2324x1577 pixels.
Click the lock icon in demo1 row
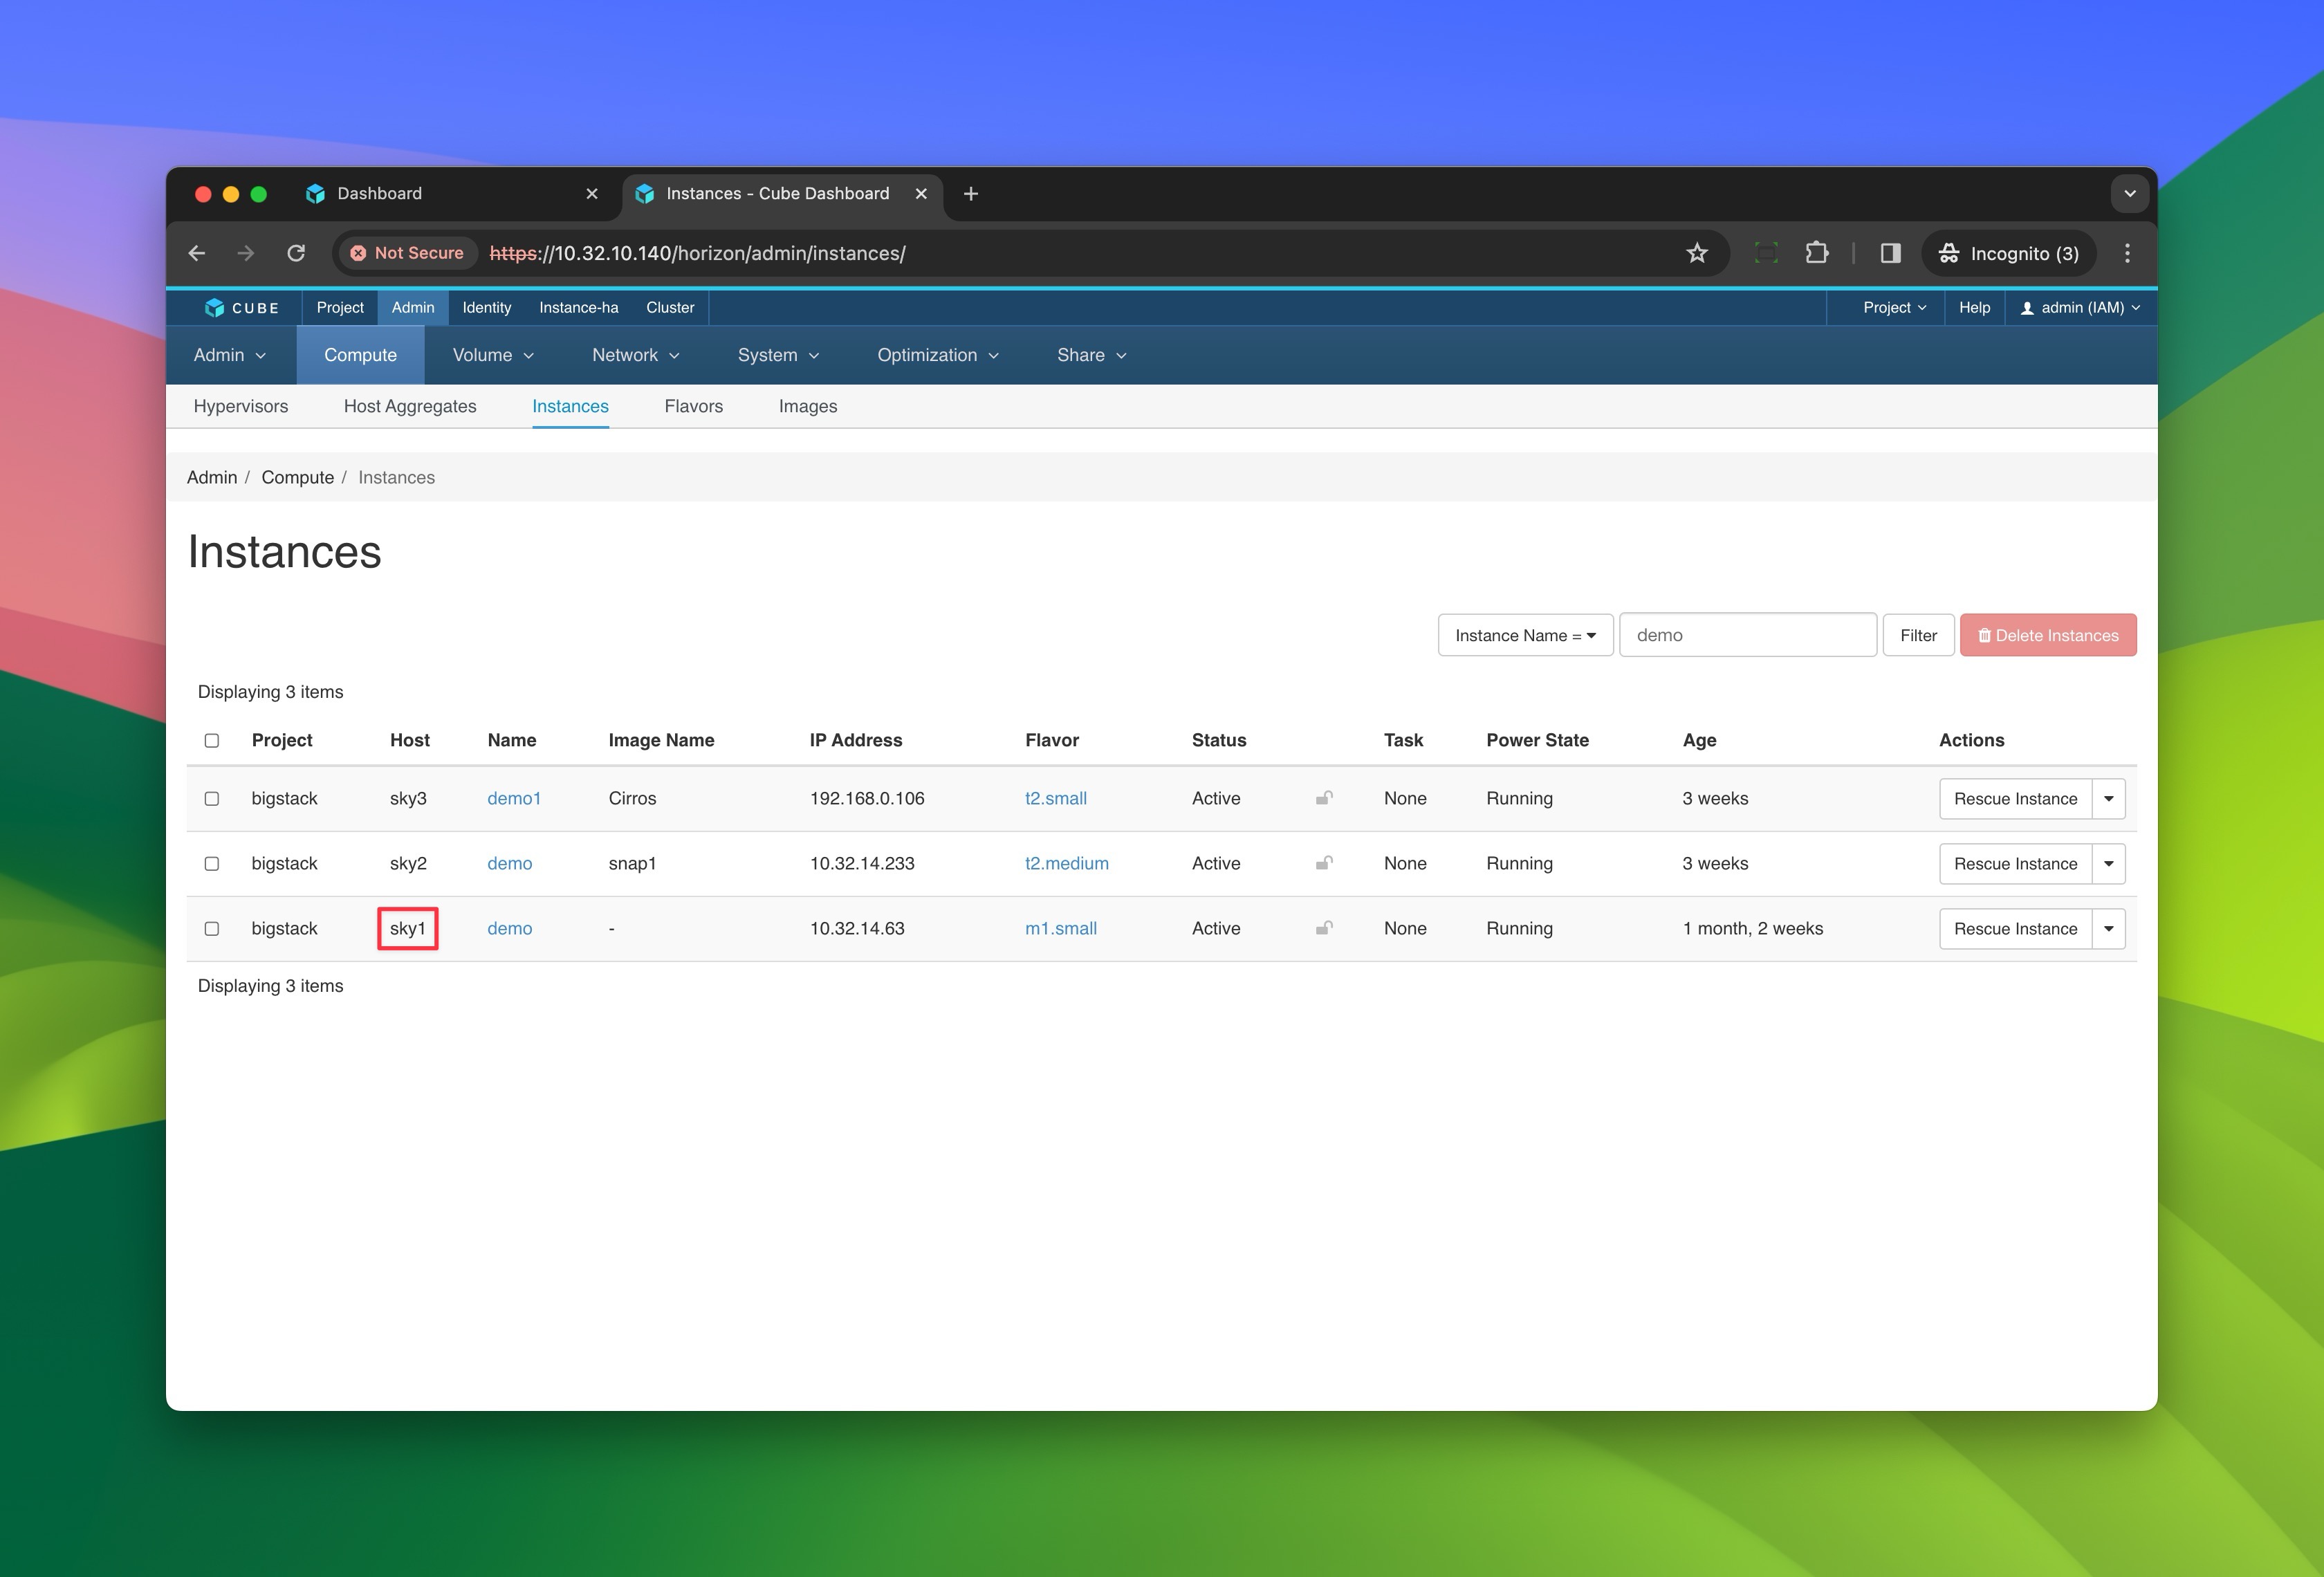point(1324,798)
